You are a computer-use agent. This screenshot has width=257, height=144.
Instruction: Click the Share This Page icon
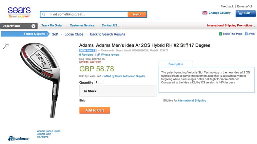click(220, 34)
